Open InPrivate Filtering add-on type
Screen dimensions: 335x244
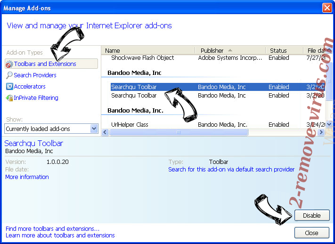(36, 98)
